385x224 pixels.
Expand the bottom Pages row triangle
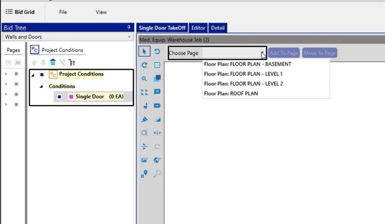[7, 105]
